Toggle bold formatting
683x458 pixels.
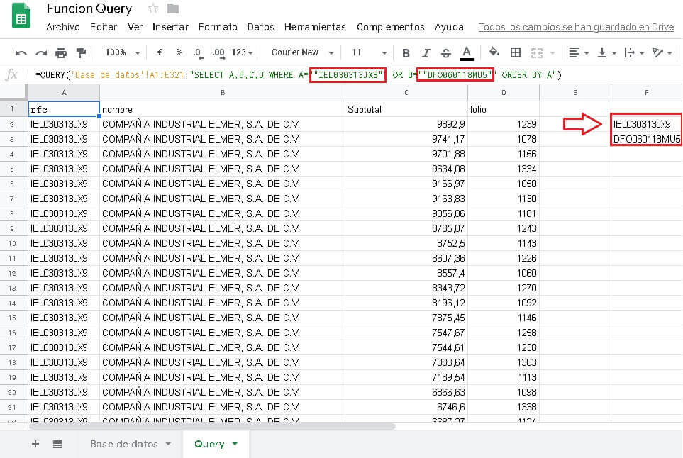[x=406, y=53]
